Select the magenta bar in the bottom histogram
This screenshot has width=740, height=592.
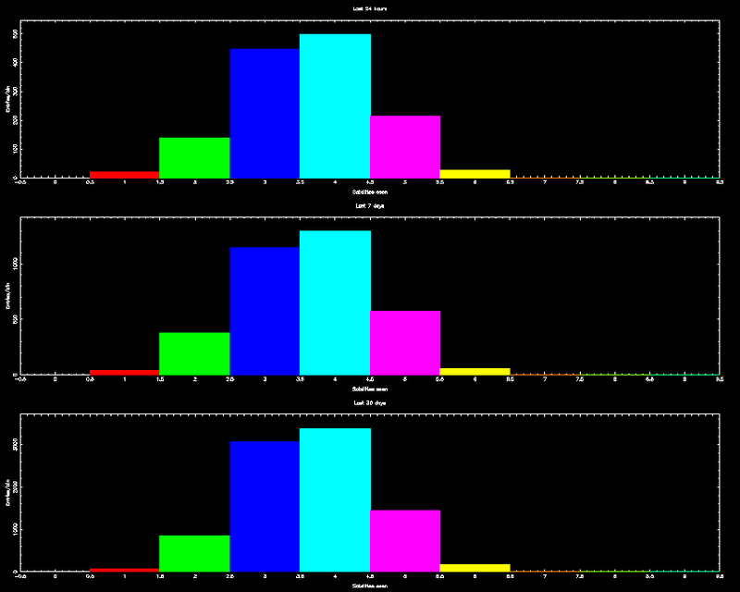coord(405,540)
